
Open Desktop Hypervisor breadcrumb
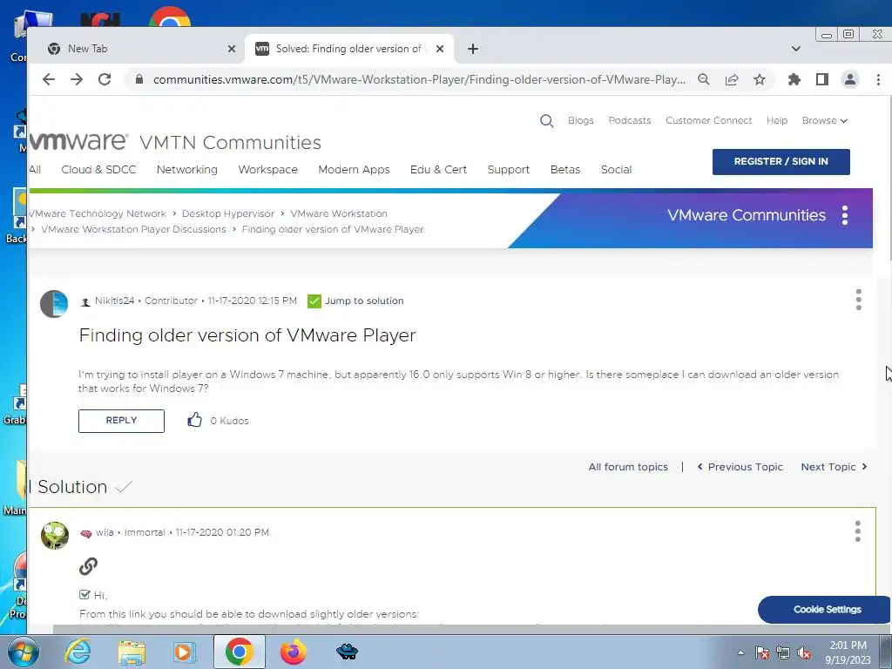228,214
